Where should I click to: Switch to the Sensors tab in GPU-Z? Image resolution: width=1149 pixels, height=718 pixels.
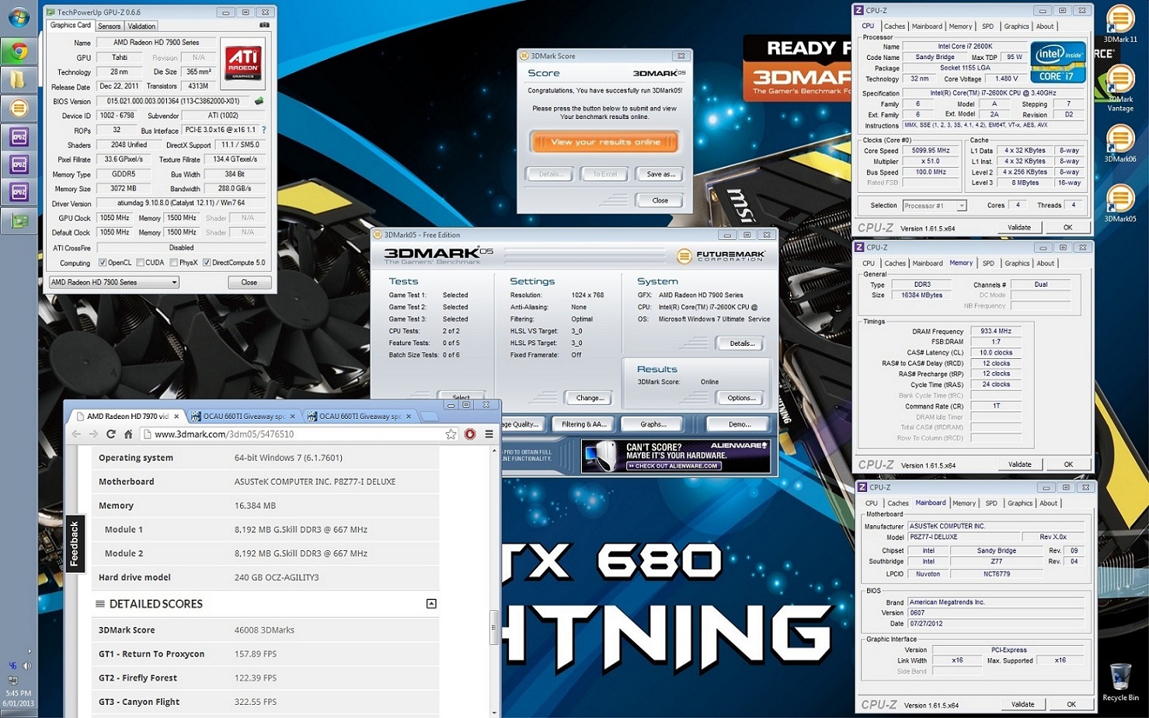tap(109, 26)
